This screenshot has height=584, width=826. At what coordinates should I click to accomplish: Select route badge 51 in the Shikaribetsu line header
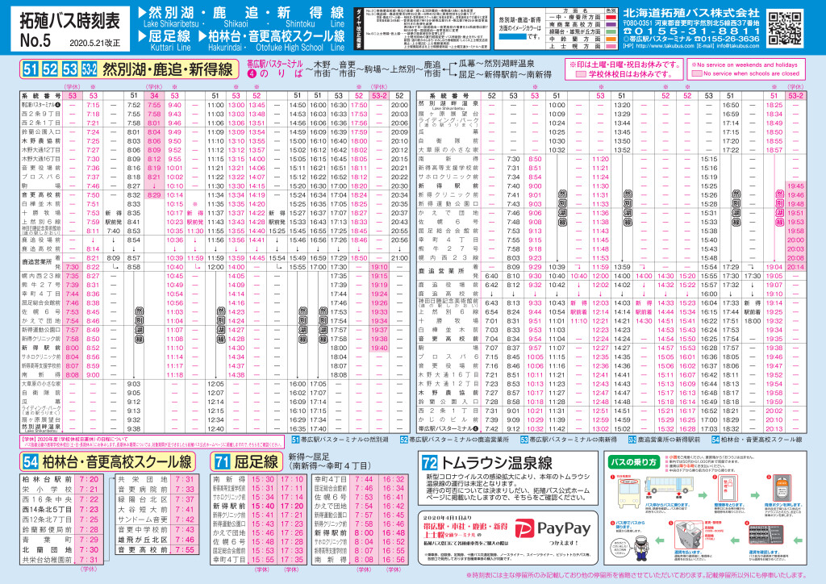(30, 69)
